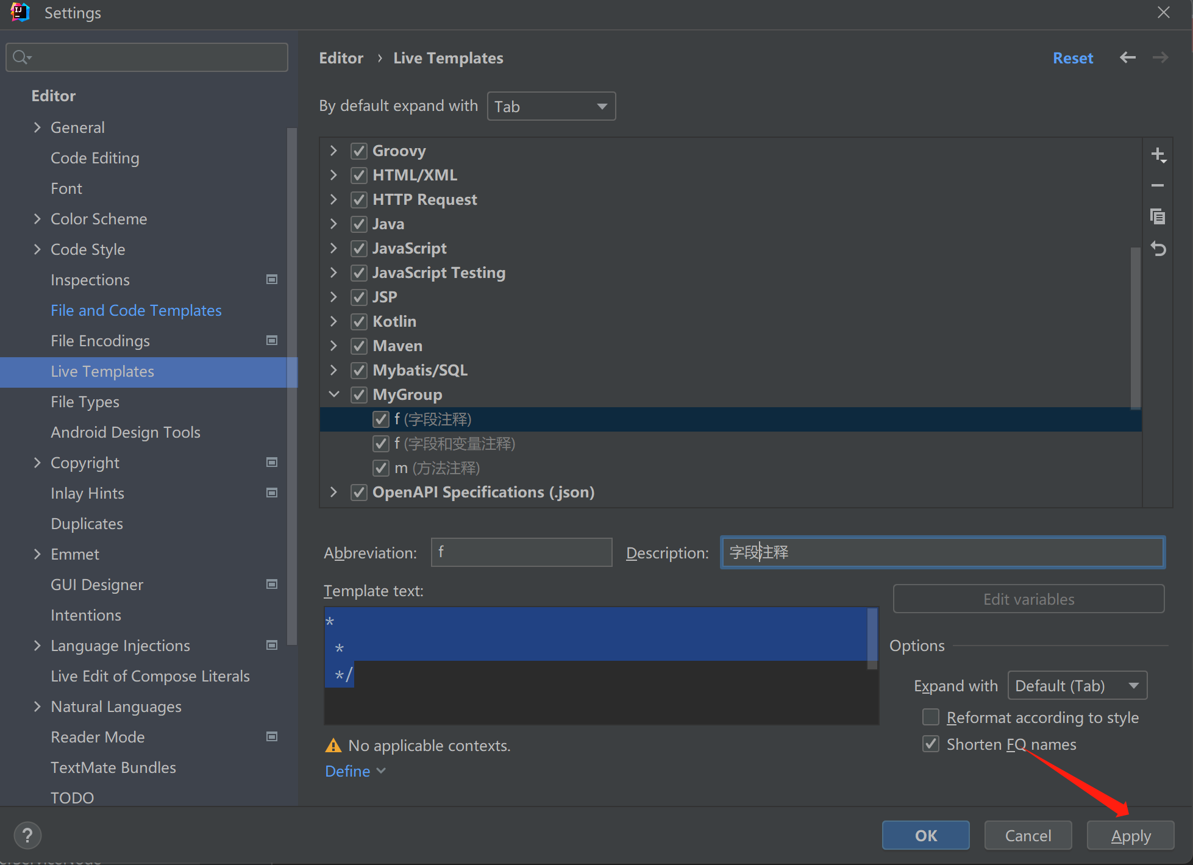Uncheck the Java template group
The height and width of the screenshot is (865, 1193).
(x=359, y=224)
